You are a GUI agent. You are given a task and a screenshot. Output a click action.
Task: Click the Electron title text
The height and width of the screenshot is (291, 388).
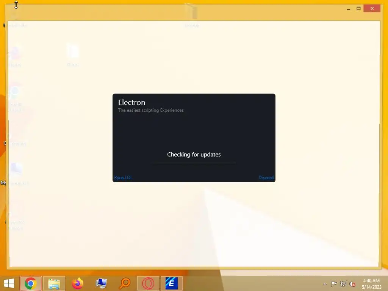click(x=131, y=102)
